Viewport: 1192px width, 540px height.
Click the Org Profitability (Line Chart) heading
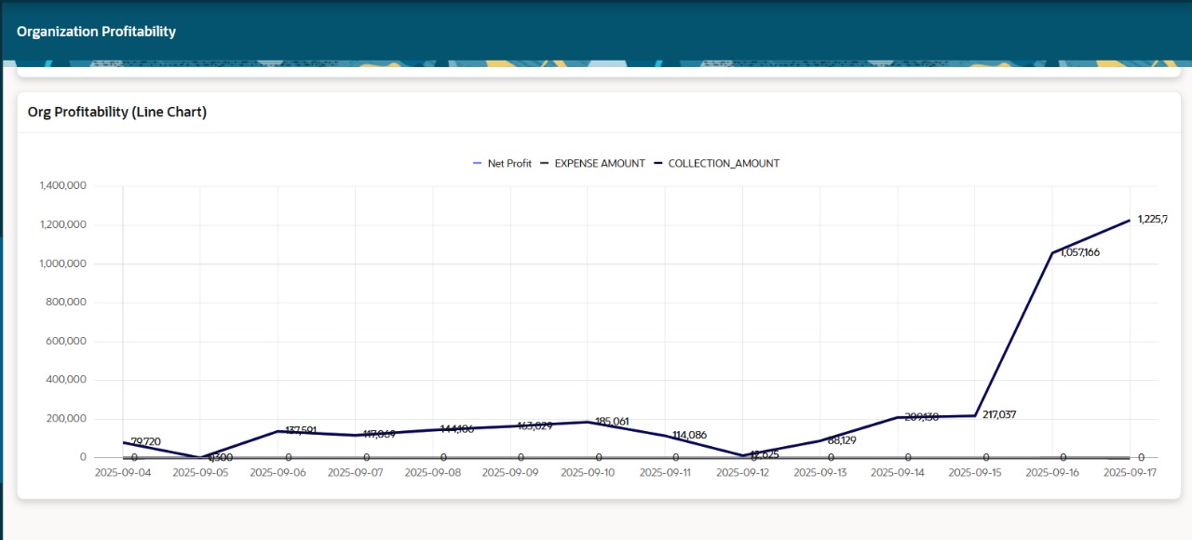tap(117, 112)
